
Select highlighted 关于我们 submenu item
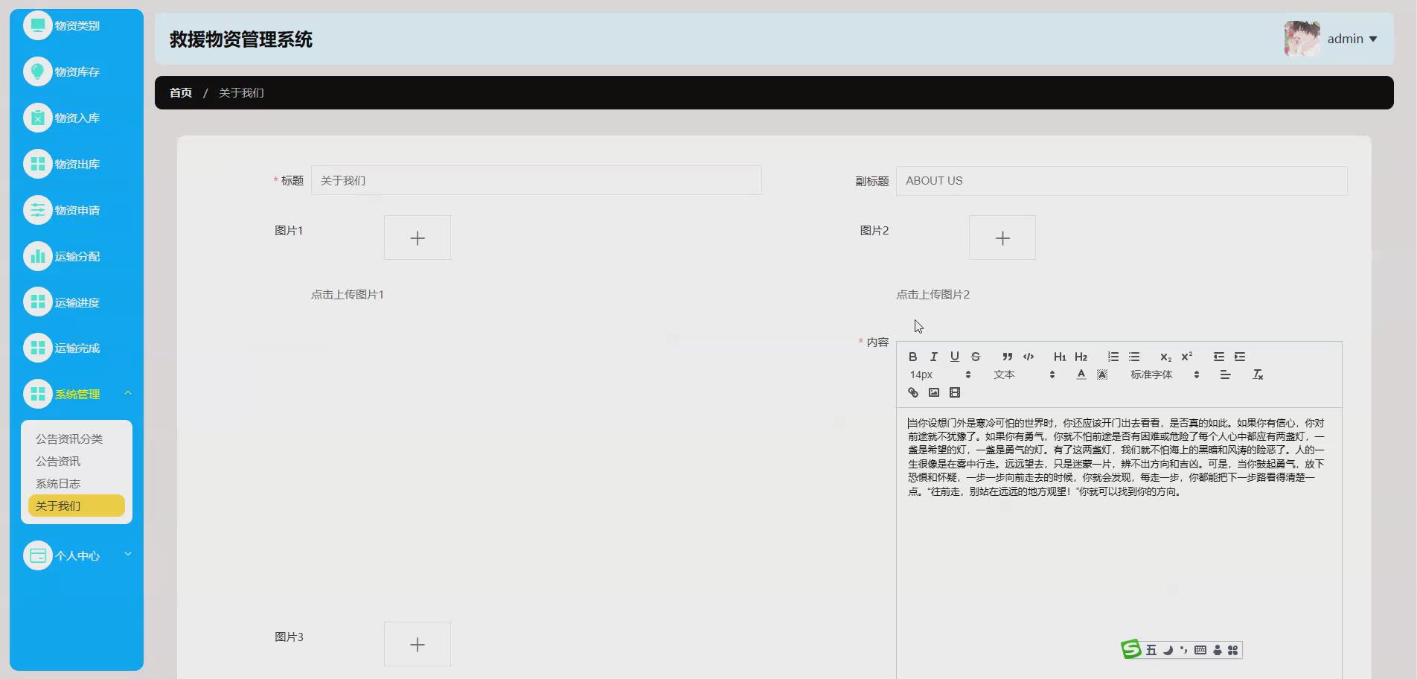[77, 506]
